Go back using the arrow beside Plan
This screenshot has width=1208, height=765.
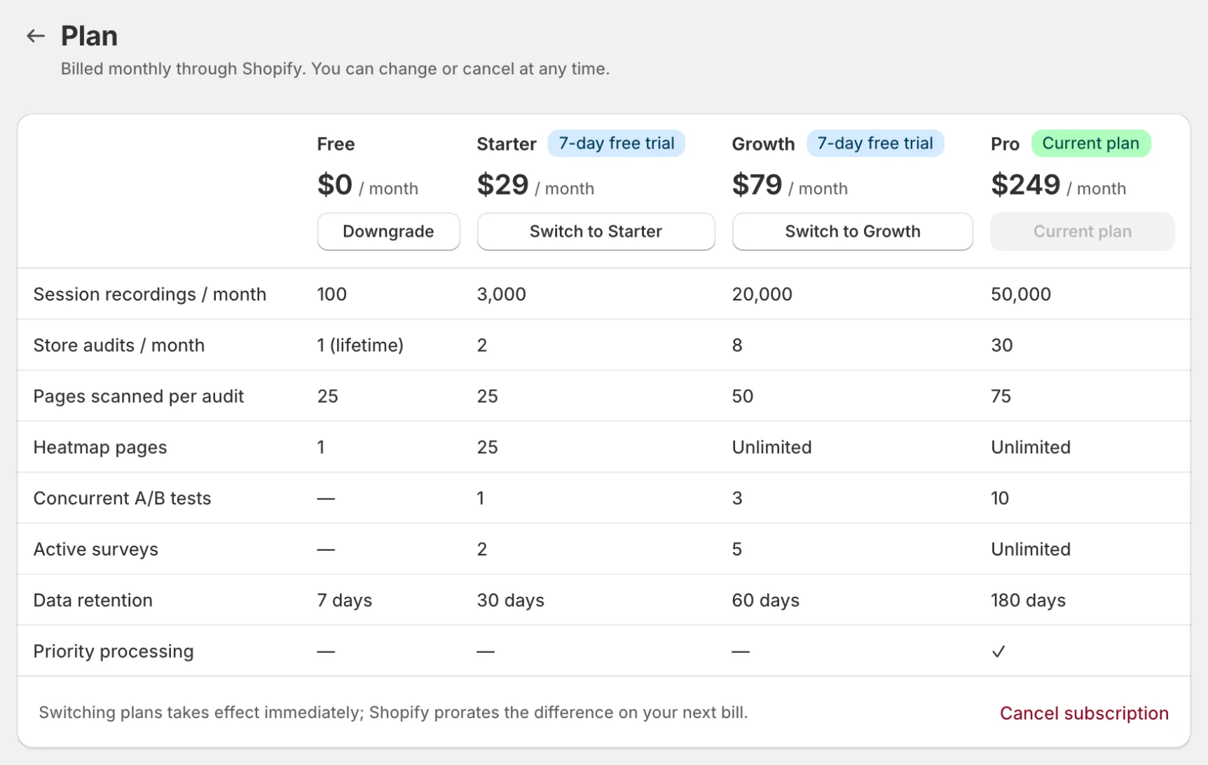point(36,36)
